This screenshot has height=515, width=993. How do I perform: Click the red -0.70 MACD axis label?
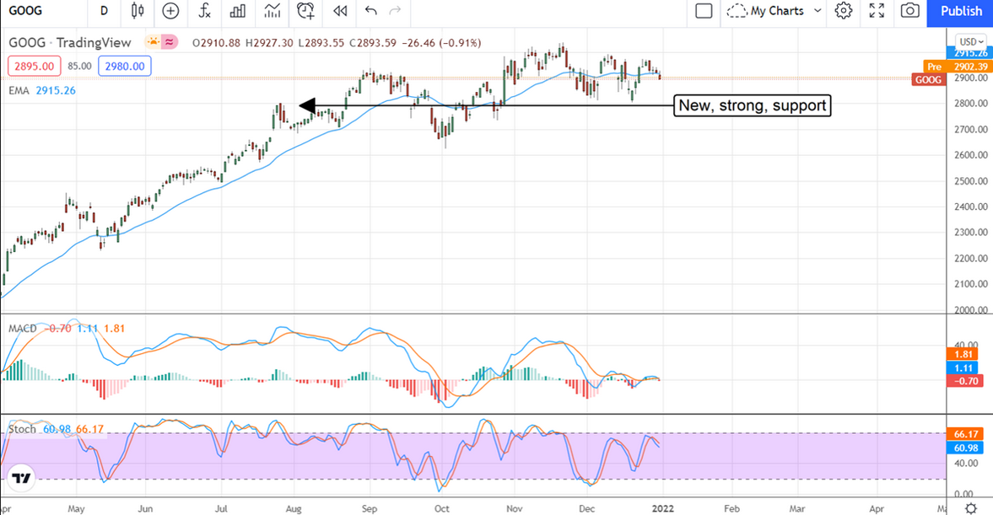coord(965,381)
